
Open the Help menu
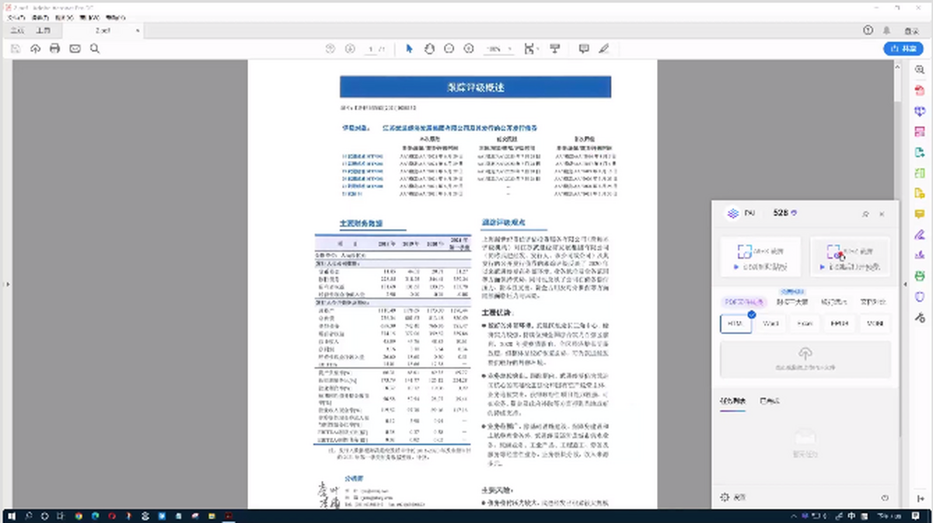[x=114, y=16]
